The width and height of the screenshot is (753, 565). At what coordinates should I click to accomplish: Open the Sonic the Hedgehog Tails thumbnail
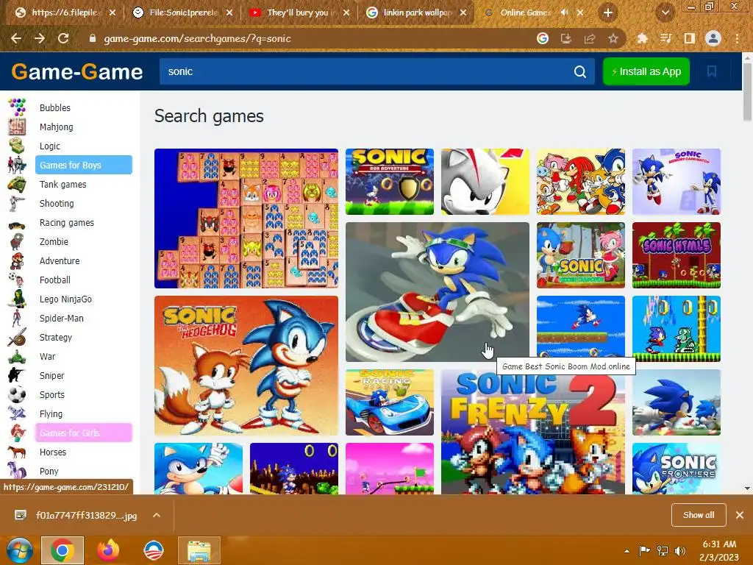246,365
